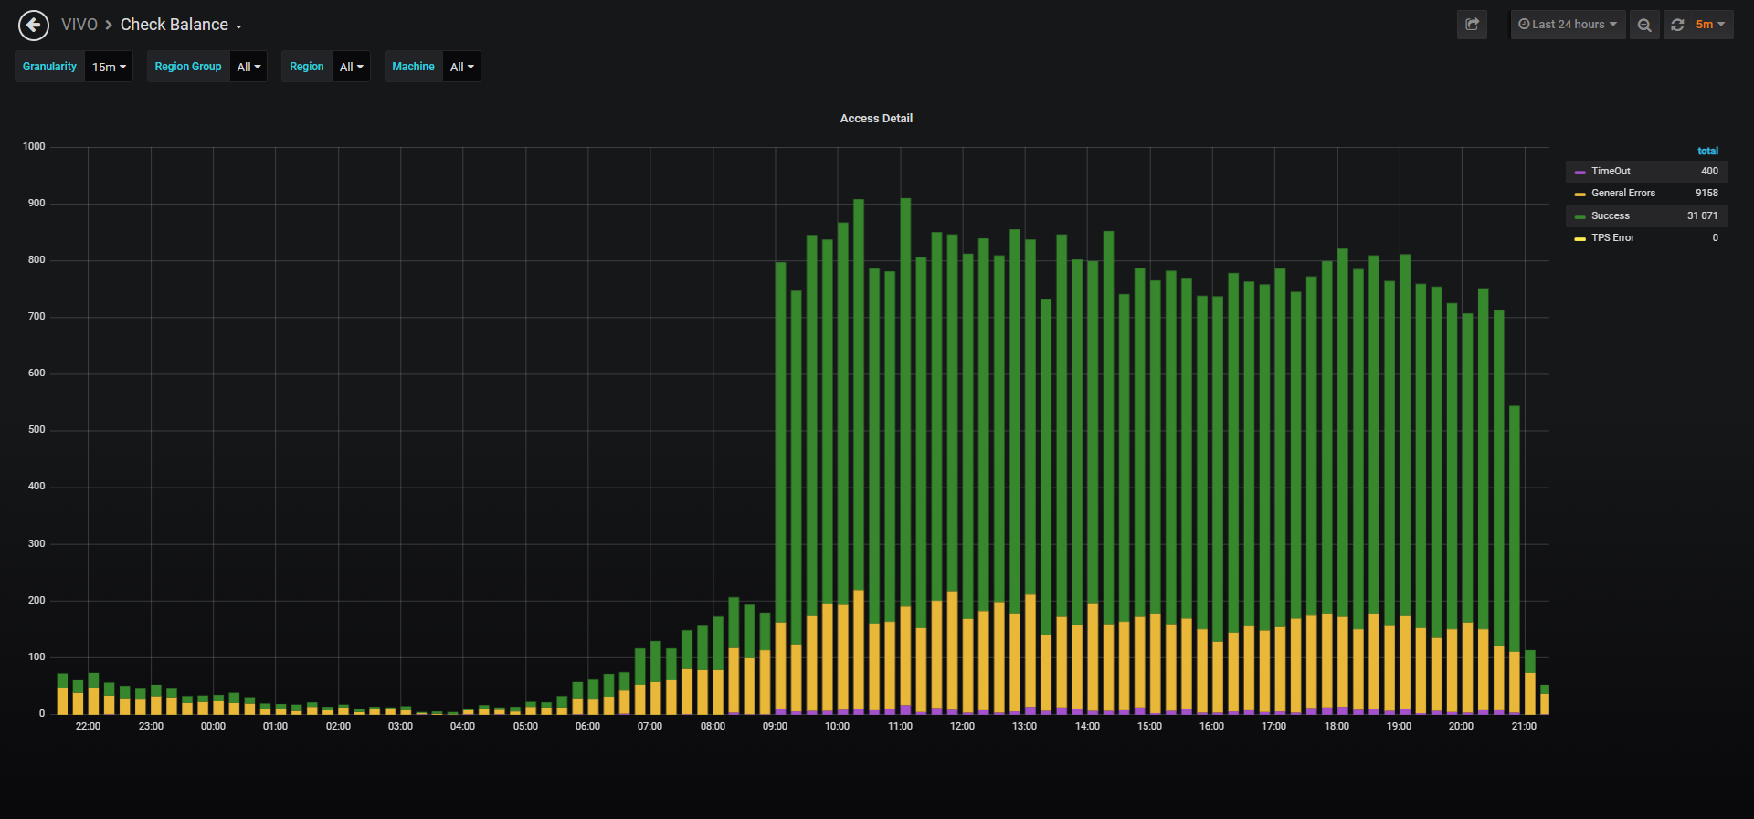Click the 12:00 time axis label

tap(962, 726)
